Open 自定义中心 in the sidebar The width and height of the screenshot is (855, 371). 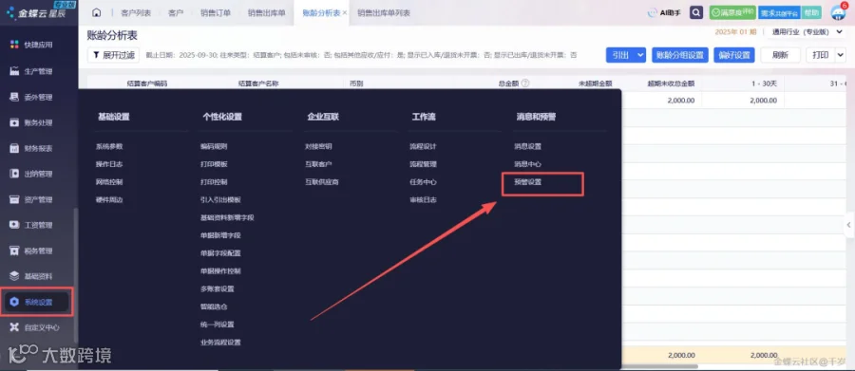pos(35,327)
